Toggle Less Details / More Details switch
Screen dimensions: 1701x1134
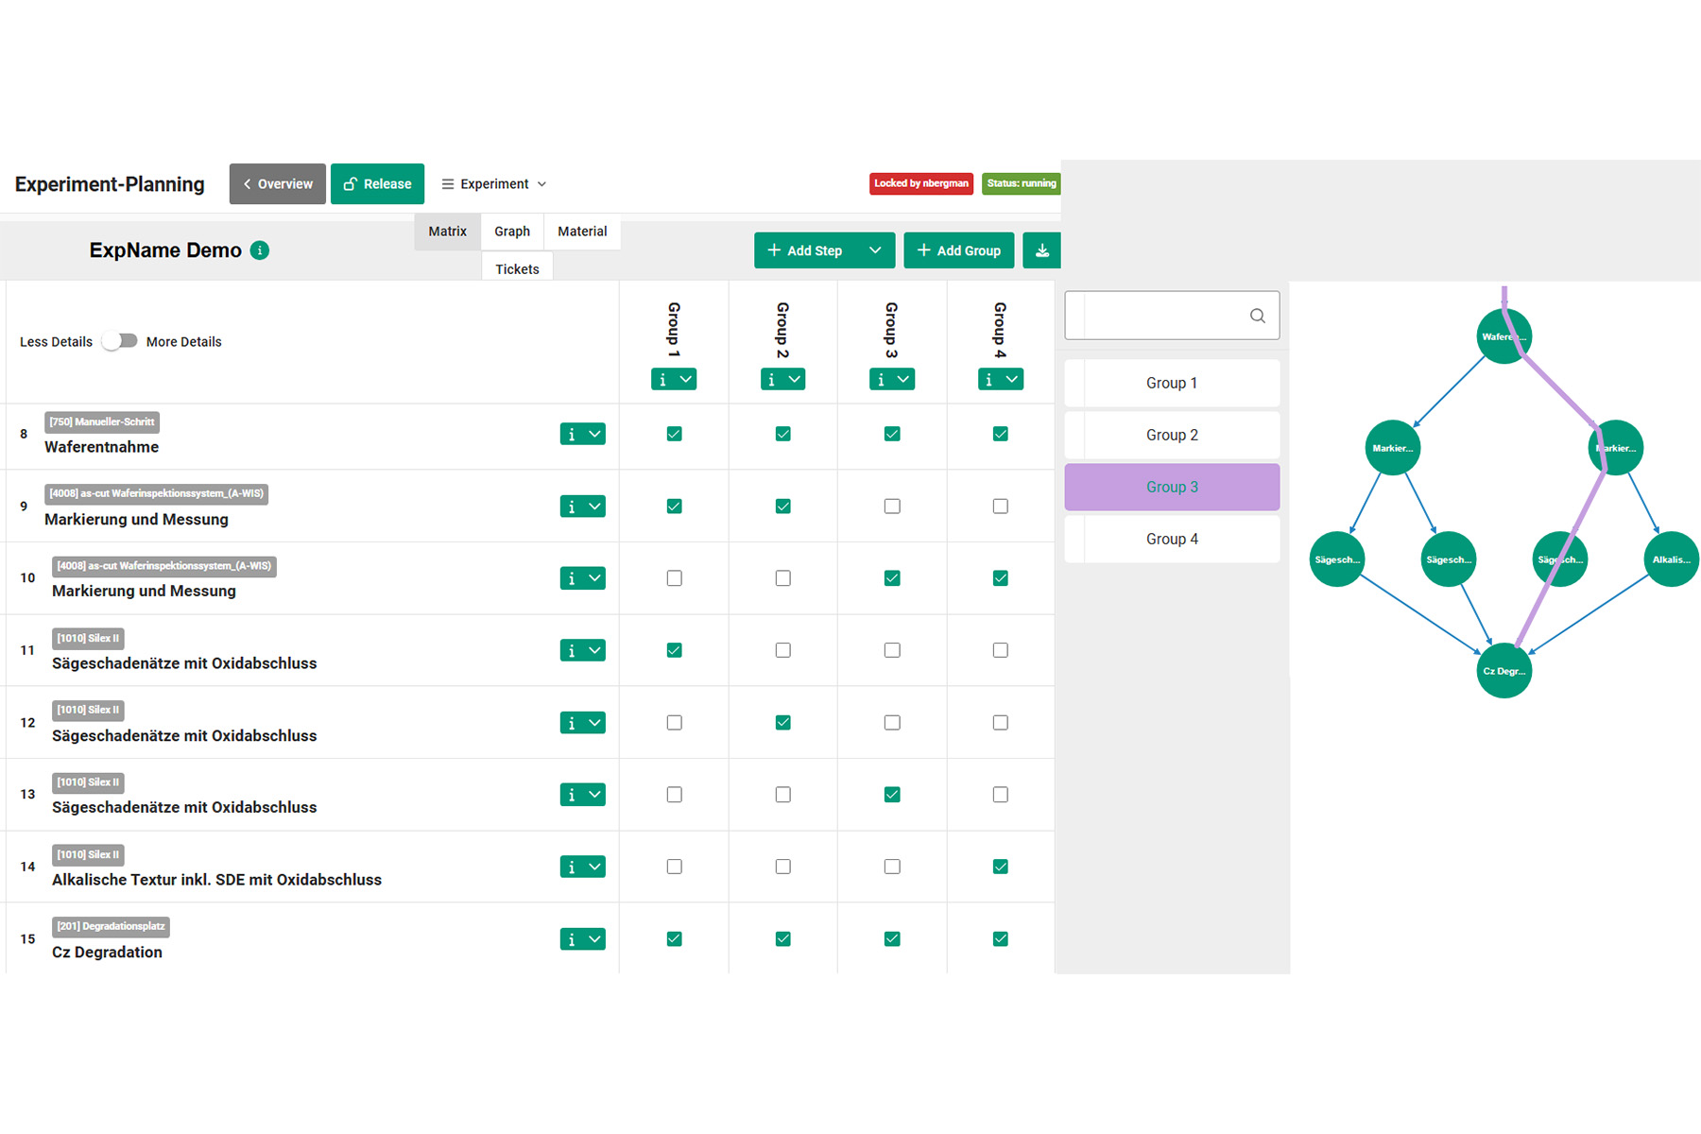(x=120, y=341)
